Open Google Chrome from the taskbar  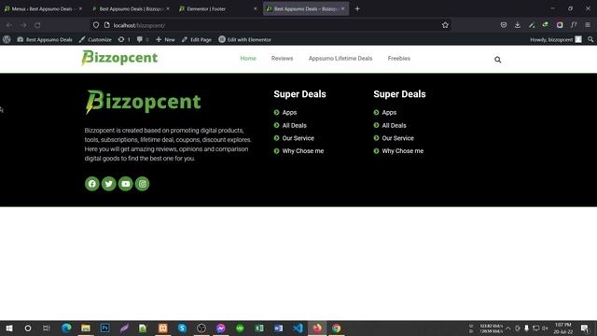point(336,328)
